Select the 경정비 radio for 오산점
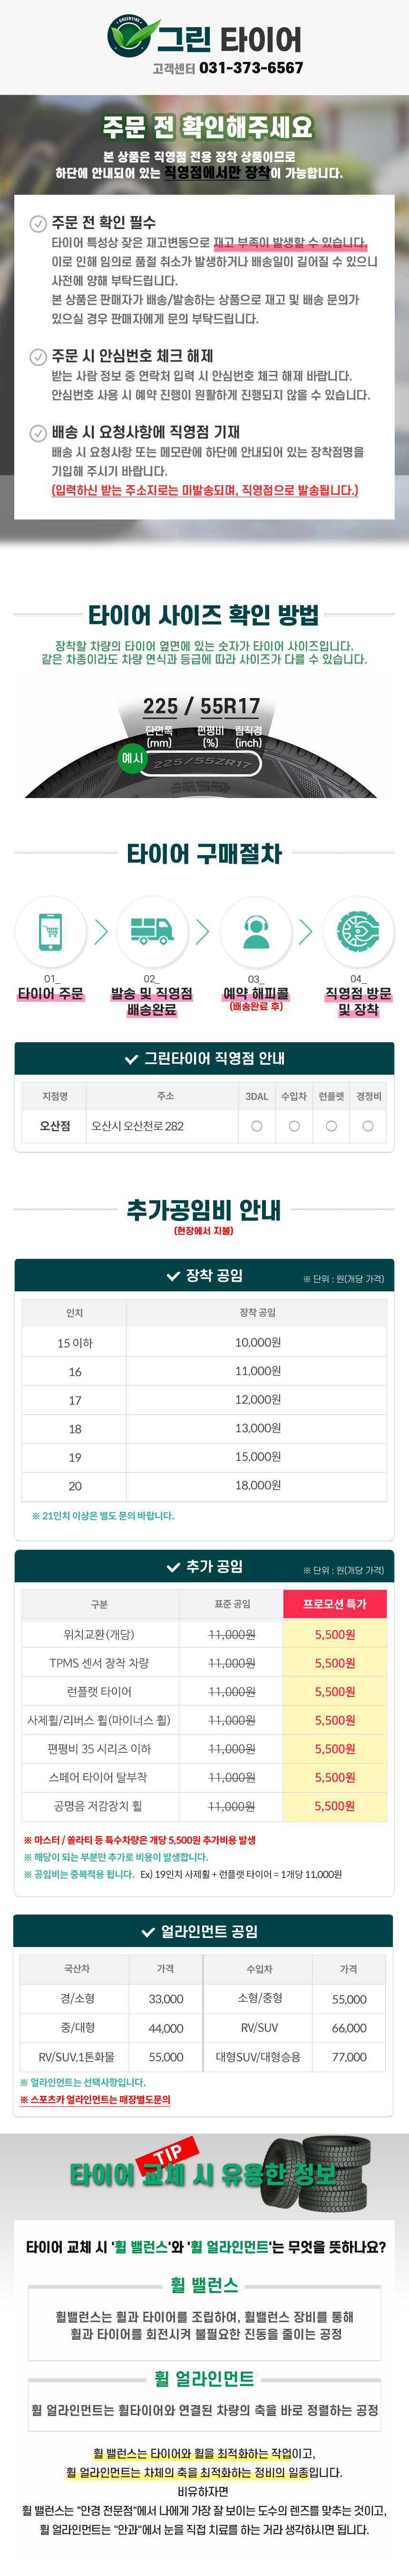 (368, 1126)
